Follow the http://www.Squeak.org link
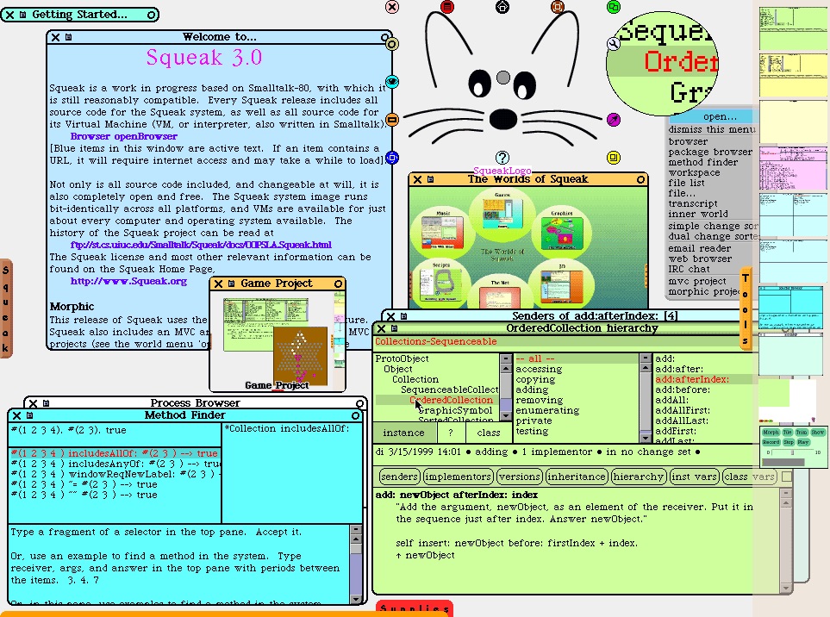This screenshot has height=617, width=830. point(128,281)
